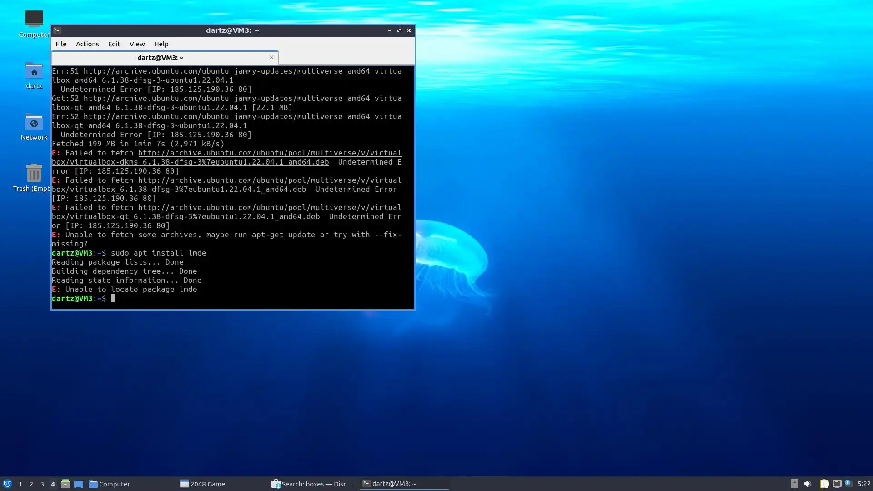Open the File menu in terminal
Viewport: 873px width, 491px height.
pos(61,44)
